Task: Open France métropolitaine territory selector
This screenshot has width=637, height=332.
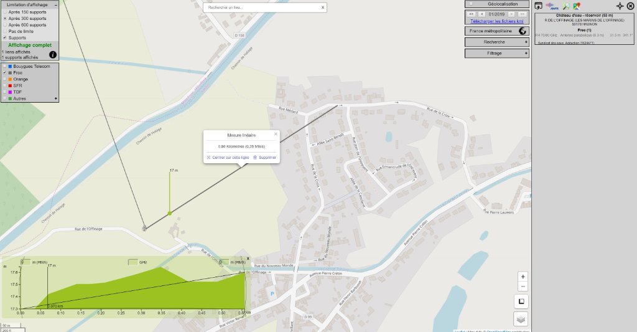Action: pos(497,31)
